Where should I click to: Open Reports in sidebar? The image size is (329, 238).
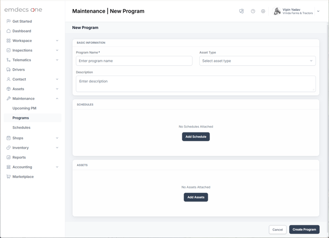click(19, 157)
